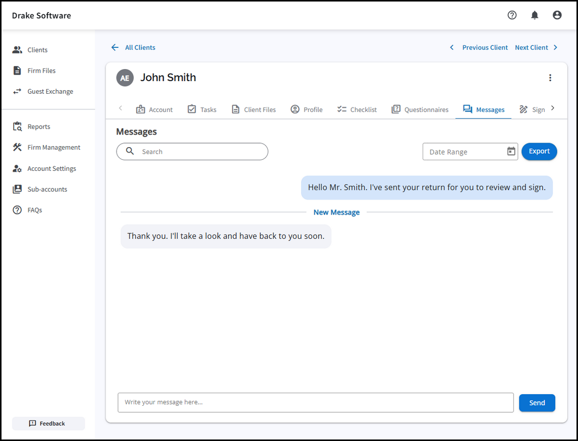Click the AE avatar beside John Smith
This screenshot has height=441, width=578.
click(x=125, y=78)
